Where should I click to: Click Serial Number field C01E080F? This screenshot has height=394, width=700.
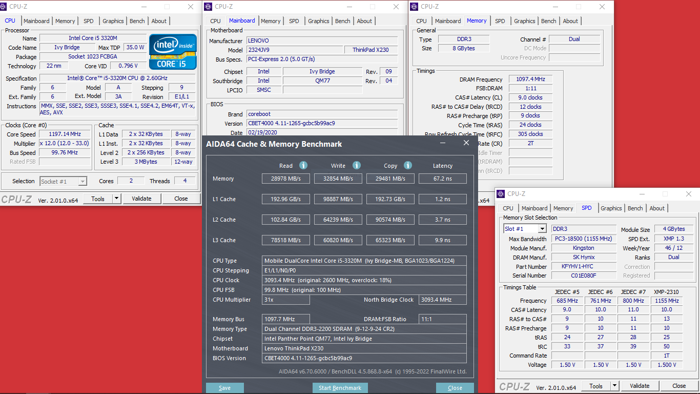click(x=584, y=275)
